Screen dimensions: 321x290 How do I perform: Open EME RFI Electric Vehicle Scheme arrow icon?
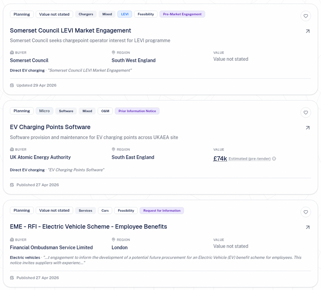[x=308, y=227]
